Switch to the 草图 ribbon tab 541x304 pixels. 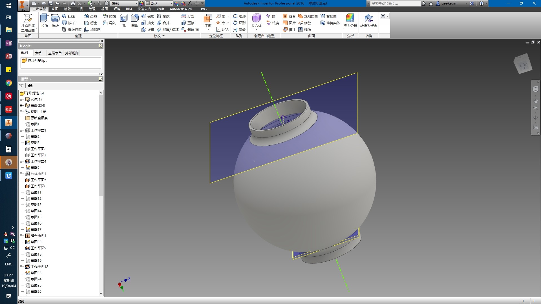(55, 9)
